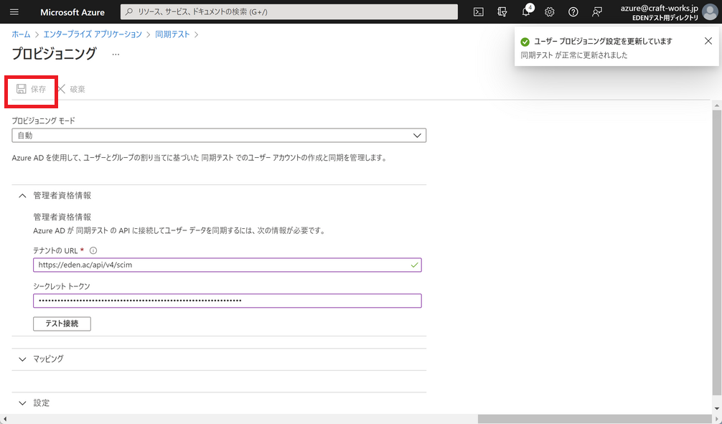Click the プロビジョニング page heading
This screenshot has height=424, width=722.
click(54, 53)
